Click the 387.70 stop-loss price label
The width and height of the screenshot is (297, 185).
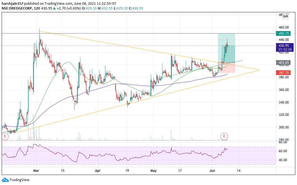(283, 73)
